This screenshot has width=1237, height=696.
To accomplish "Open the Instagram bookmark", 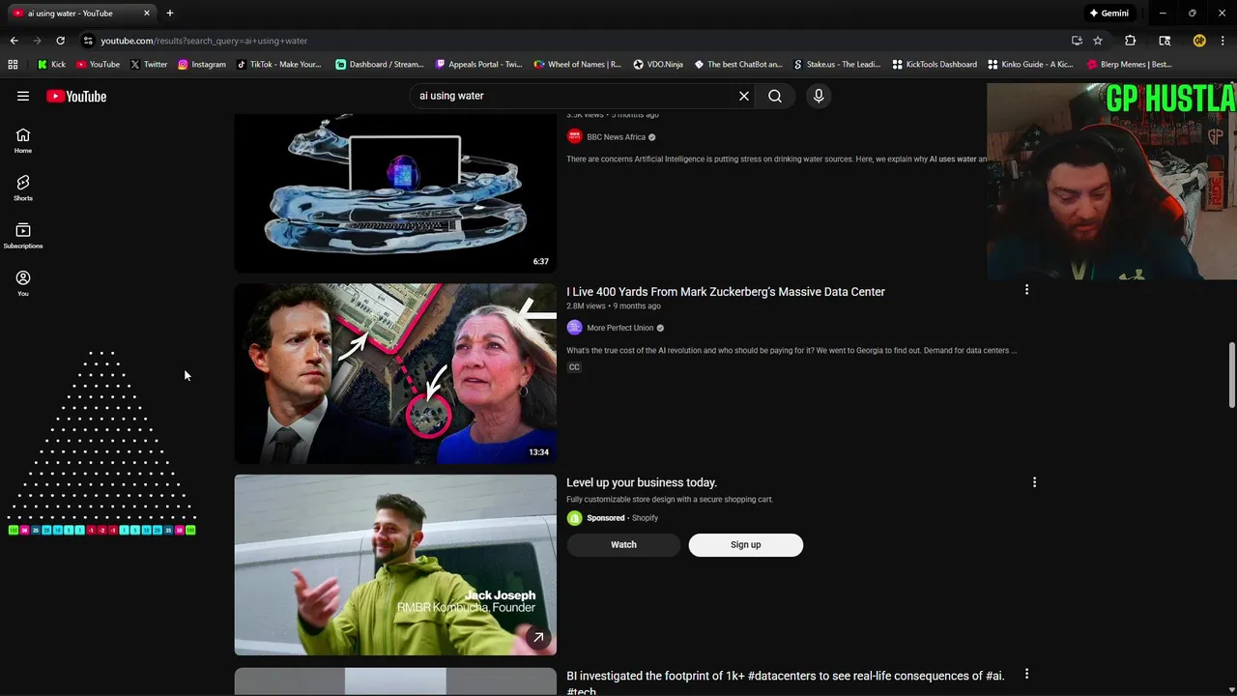I will coord(201,65).
